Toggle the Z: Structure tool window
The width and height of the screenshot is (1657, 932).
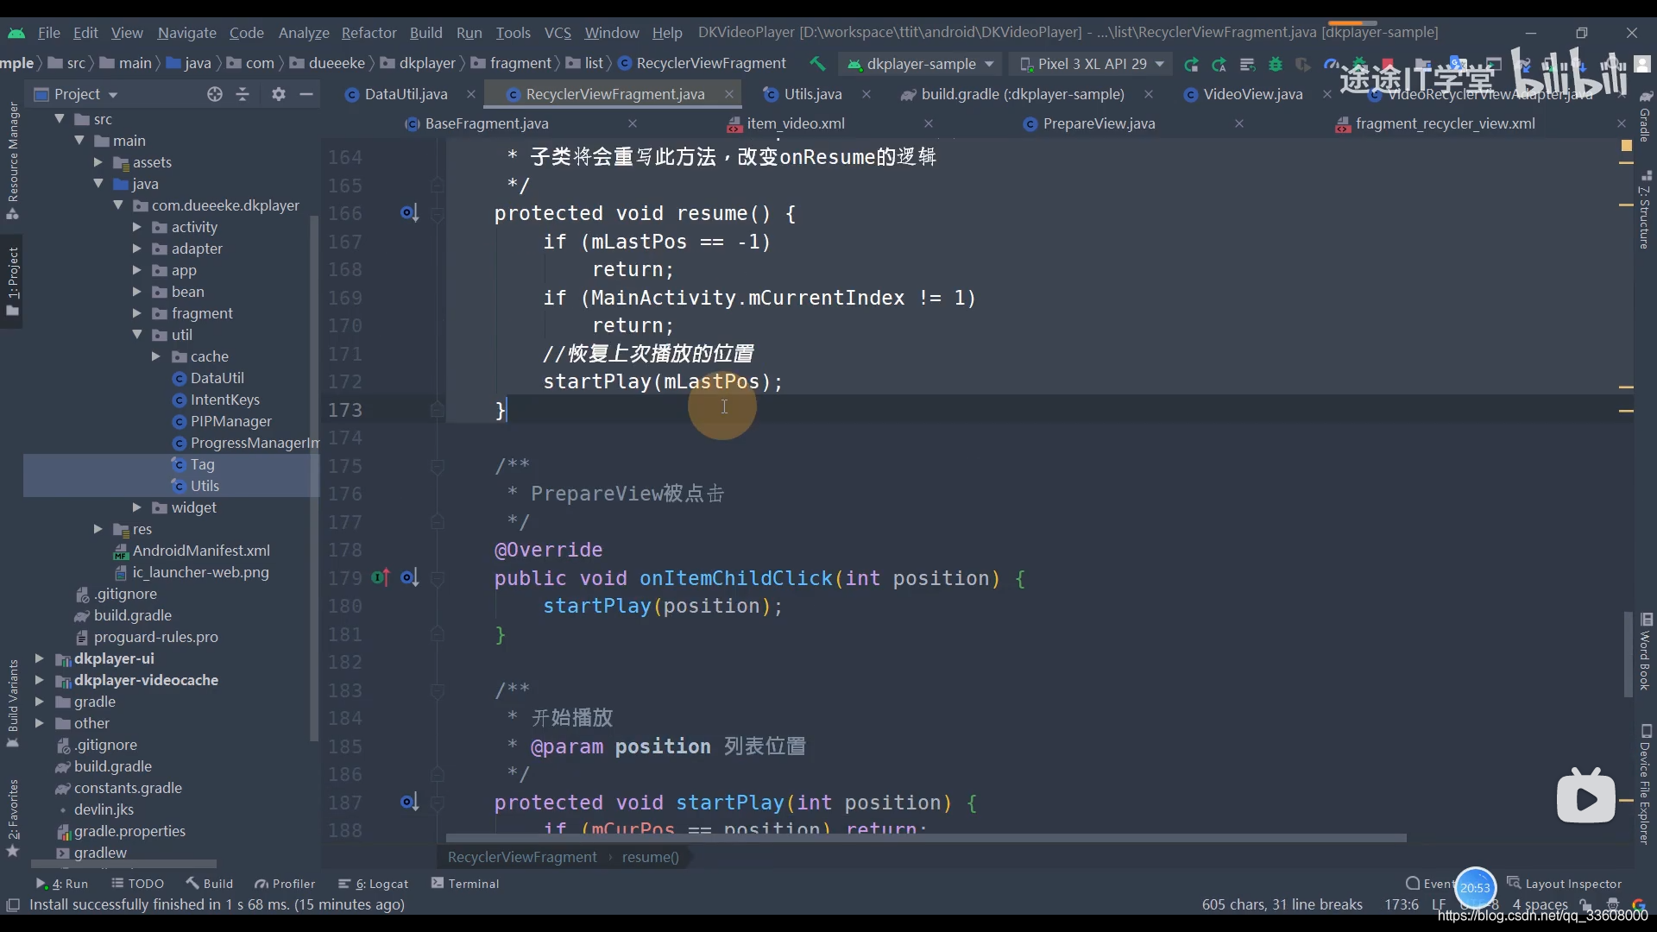point(1645,210)
